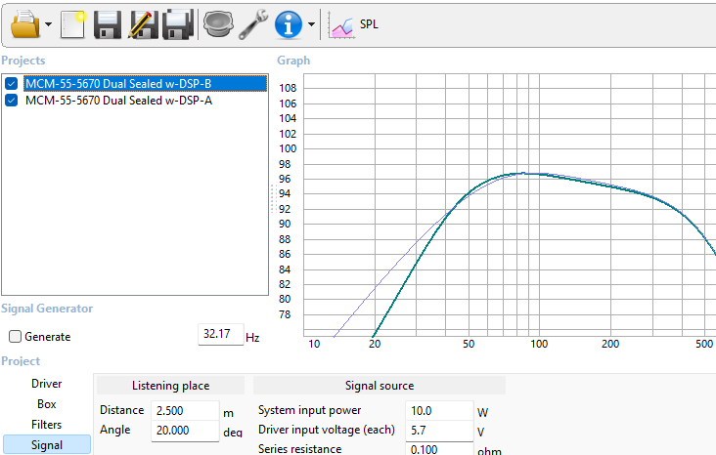Viewport: 716px width, 455px height.
Task: Click the Distance input field
Action: click(x=184, y=410)
